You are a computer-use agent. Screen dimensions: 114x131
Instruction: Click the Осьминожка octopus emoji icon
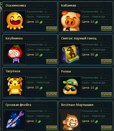point(15,21)
